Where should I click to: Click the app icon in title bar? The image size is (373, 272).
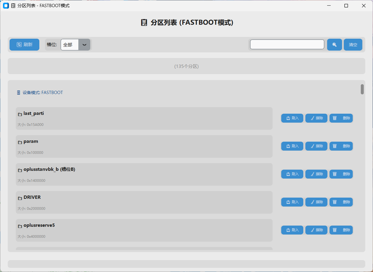point(6,6)
